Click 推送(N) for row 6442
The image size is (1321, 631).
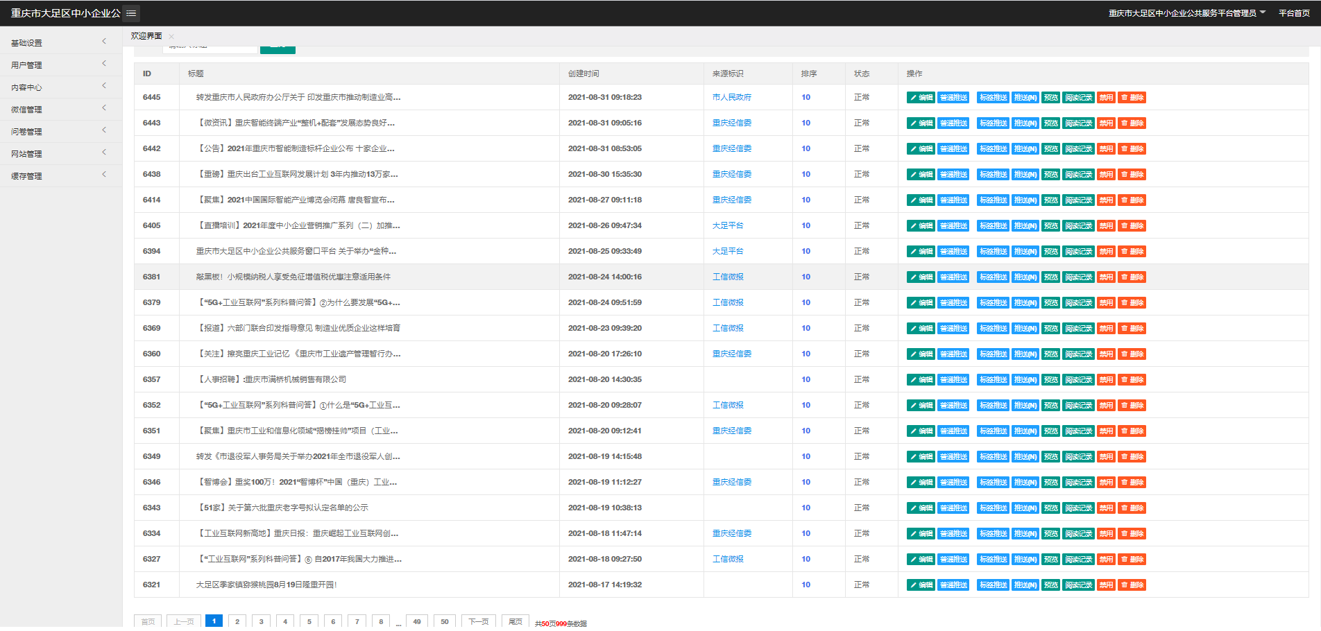point(1025,149)
